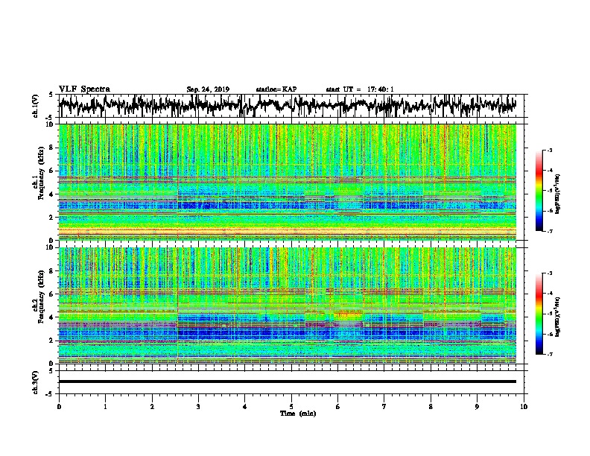Click time axis tick label "0"
The height and width of the screenshot is (456, 590).
pyautogui.click(x=59, y=406)
